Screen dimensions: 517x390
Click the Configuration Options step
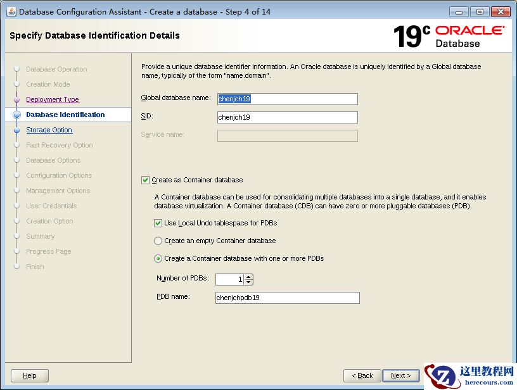tap(59, 175)
